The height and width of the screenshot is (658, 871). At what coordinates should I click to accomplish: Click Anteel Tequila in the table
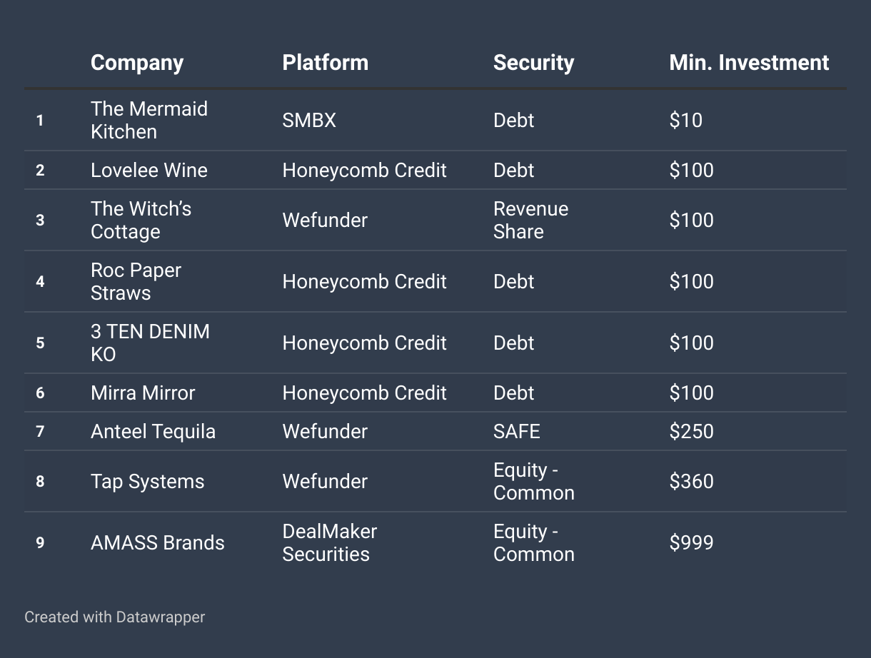(x=153, y=431)
